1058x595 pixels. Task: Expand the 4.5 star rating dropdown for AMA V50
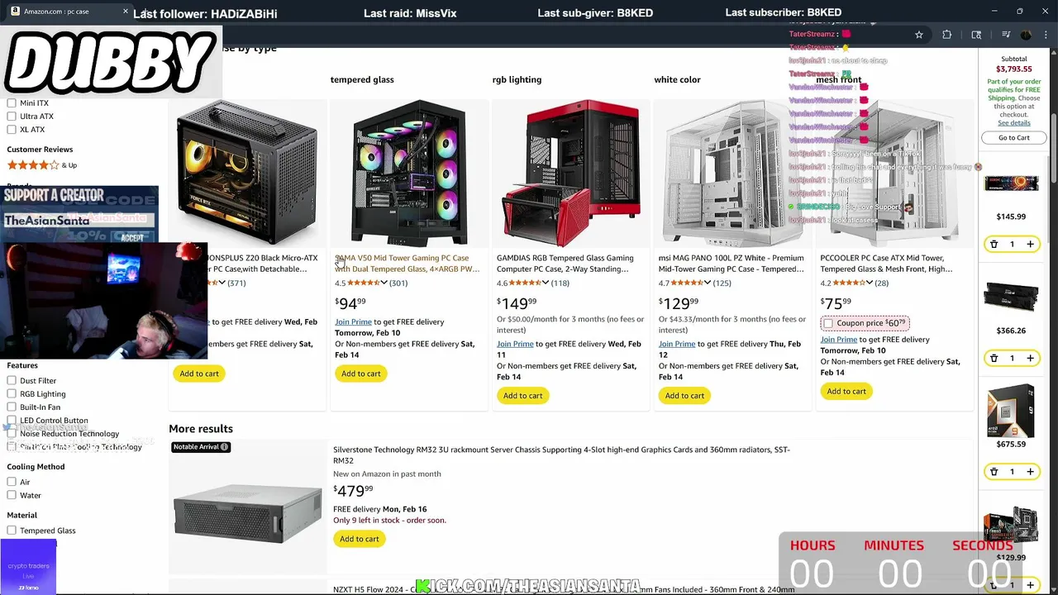(x=384, y=283)
